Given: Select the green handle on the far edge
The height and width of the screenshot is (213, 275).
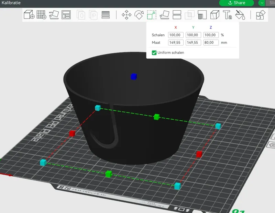Looking at the screenshot, I should click(156, 117).
